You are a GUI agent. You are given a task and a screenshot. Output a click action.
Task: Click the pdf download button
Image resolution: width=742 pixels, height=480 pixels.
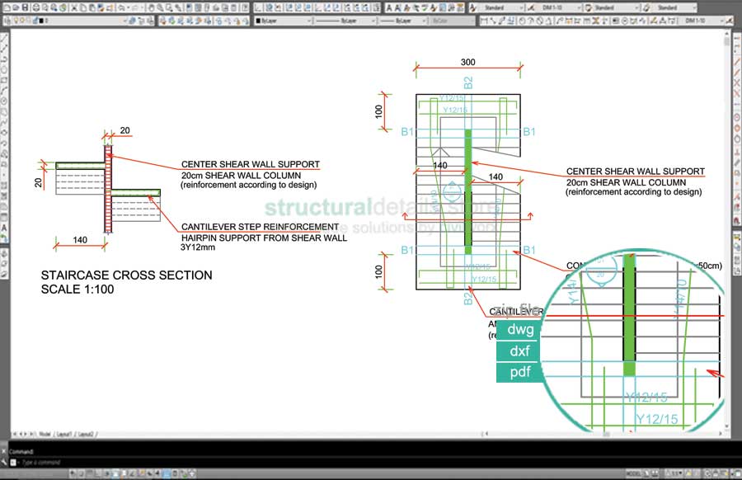coord(518,373)
